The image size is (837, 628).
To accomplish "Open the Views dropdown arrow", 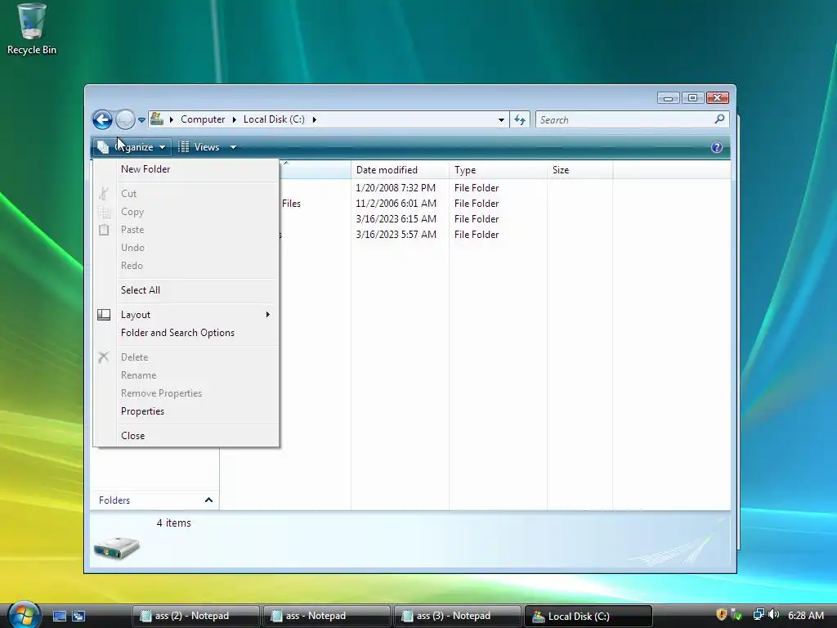I will (233, 147).
